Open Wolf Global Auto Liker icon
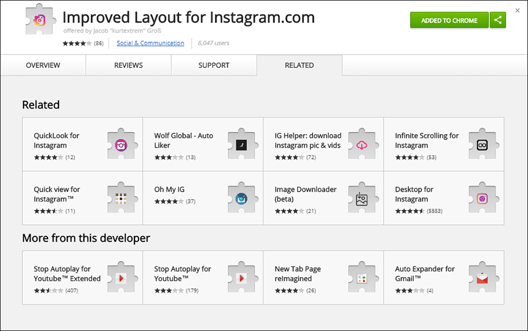Screen dimensions: 528x331 click(x=242, y=145)
